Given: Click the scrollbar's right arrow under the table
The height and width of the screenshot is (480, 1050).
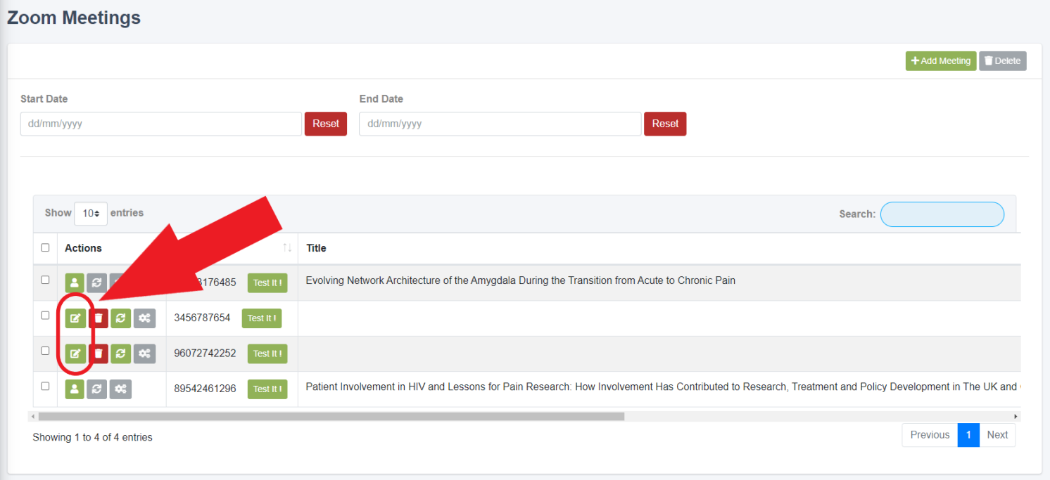Looking at the screenshot, I should [x=1016, y=417].
